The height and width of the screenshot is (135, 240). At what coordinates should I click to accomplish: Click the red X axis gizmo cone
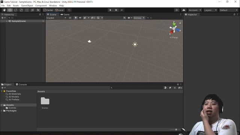click(172, 32)
